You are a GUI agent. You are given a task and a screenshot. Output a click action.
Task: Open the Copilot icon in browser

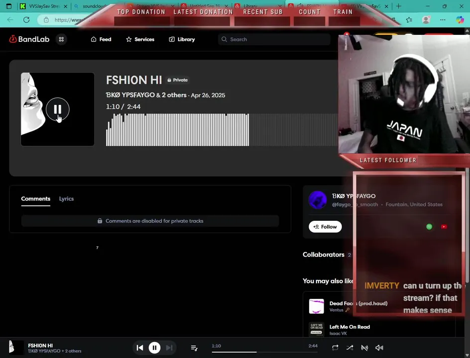(x=460, y=20)
